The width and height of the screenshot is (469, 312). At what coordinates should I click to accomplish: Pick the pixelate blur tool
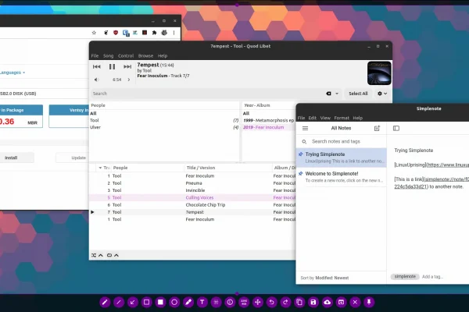[216, 302]
